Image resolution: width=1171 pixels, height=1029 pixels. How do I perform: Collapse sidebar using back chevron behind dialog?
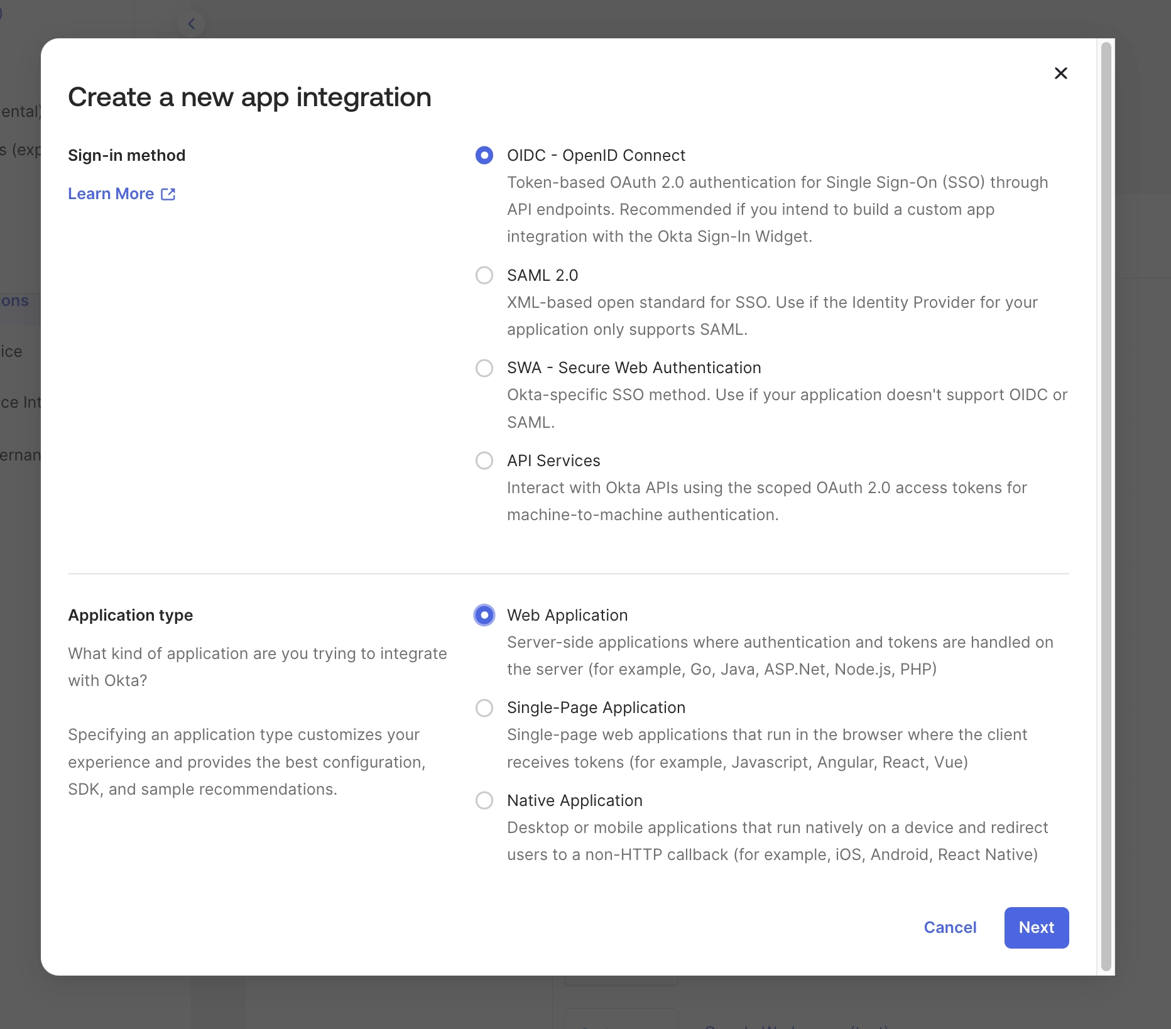pyautogui.click(x=192, y=24)
